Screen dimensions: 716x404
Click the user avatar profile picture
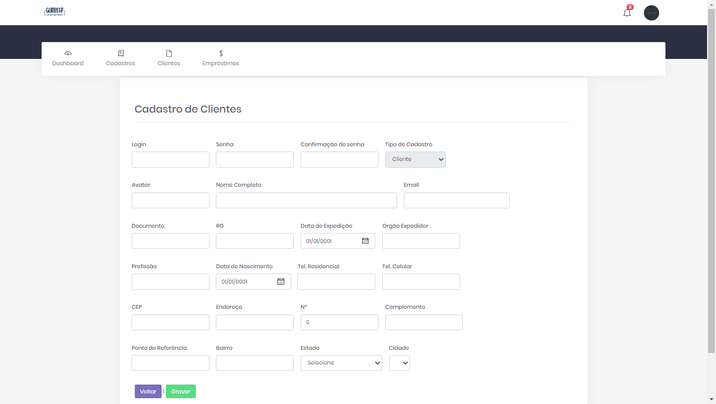(x=651, y=13)
